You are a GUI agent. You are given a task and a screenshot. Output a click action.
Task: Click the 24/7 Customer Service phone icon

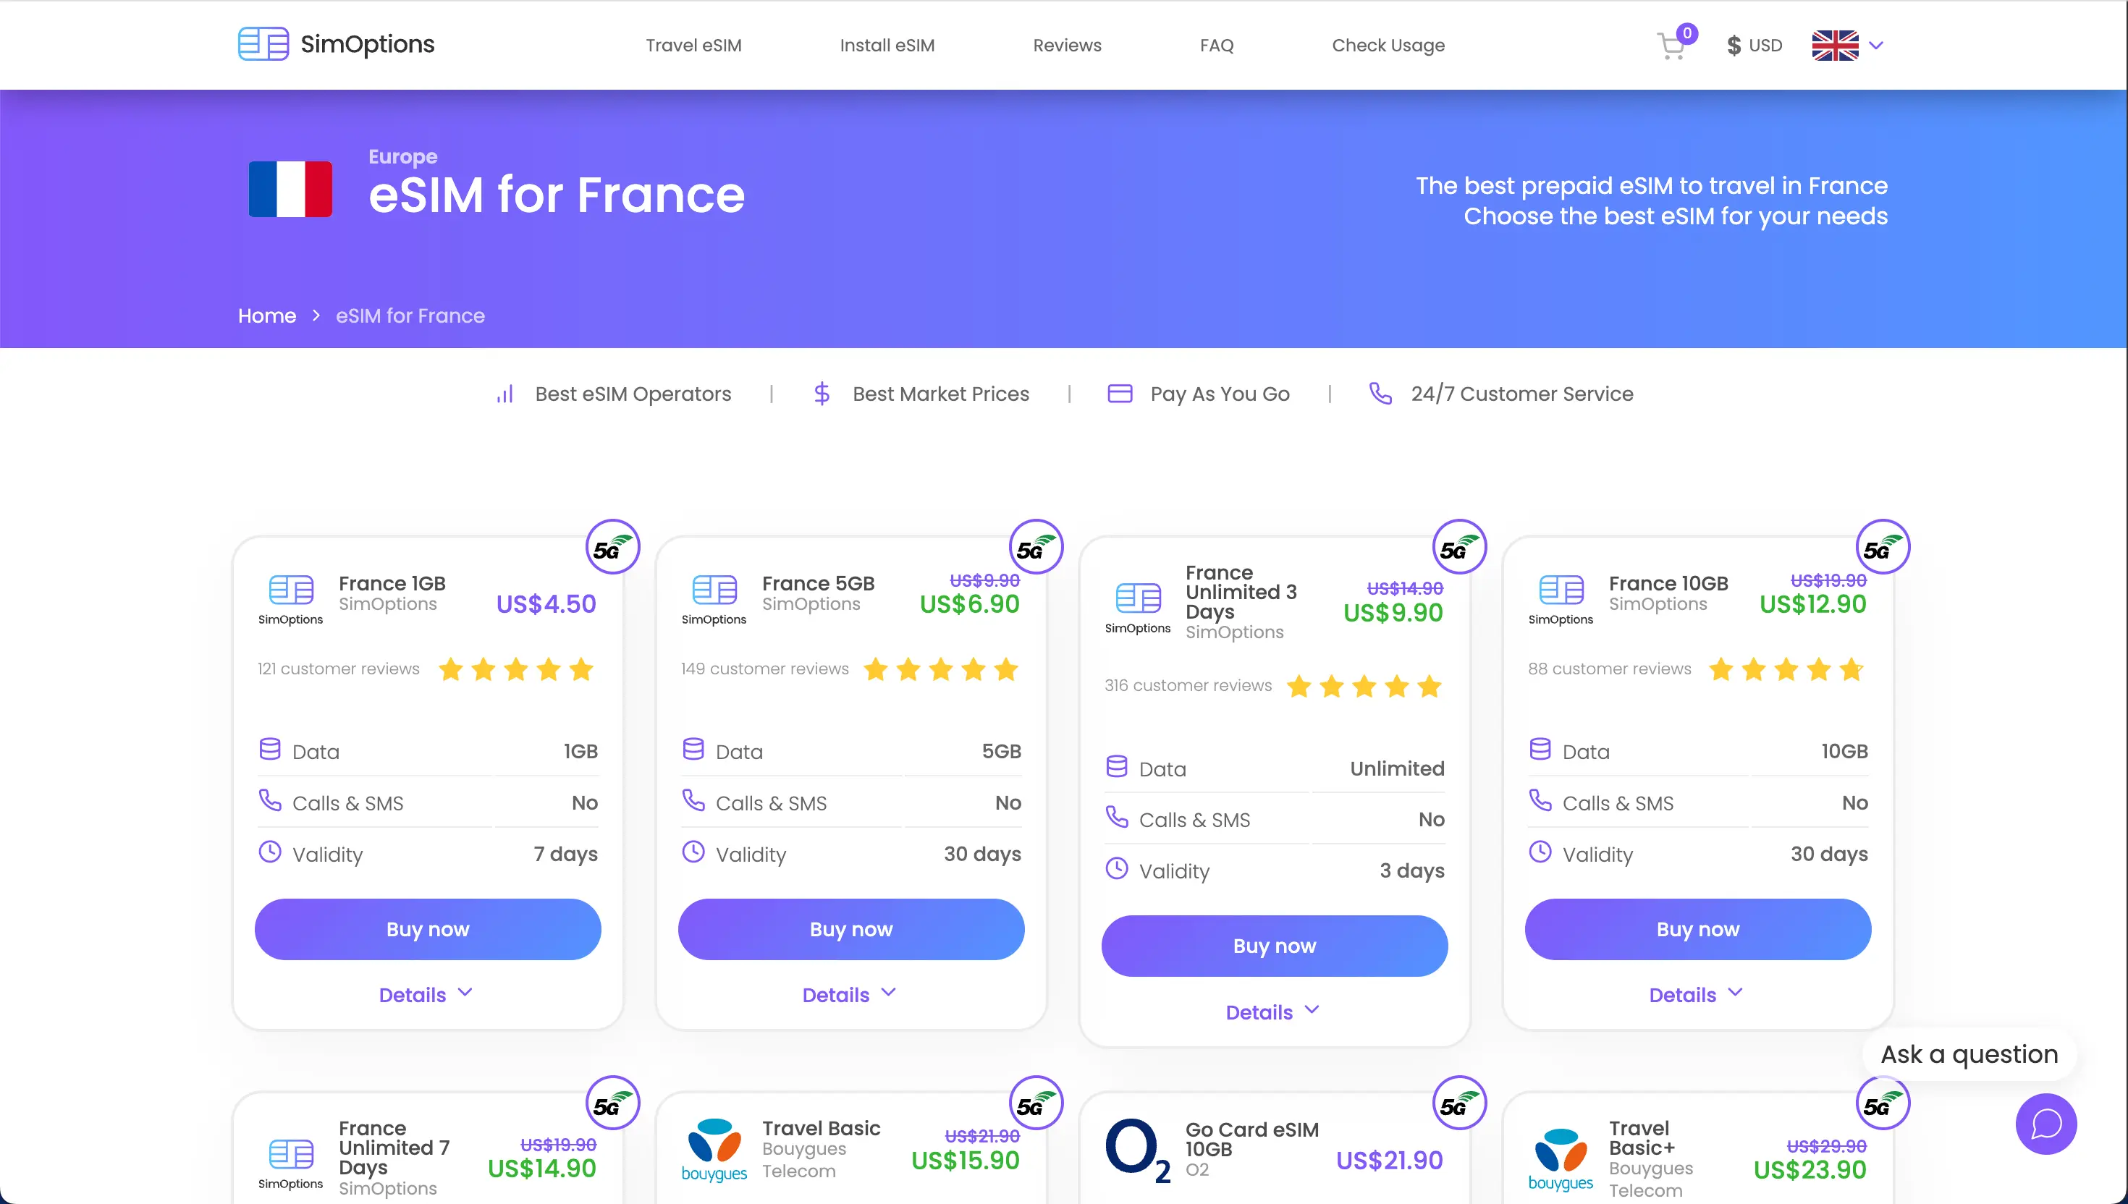click(x=1380, y=394)
